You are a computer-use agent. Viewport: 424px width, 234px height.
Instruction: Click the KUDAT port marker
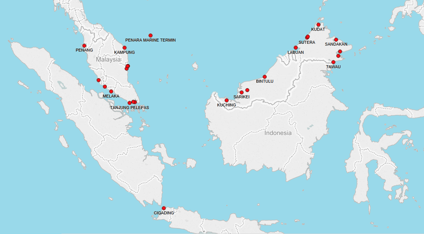(x=318, y=24)
